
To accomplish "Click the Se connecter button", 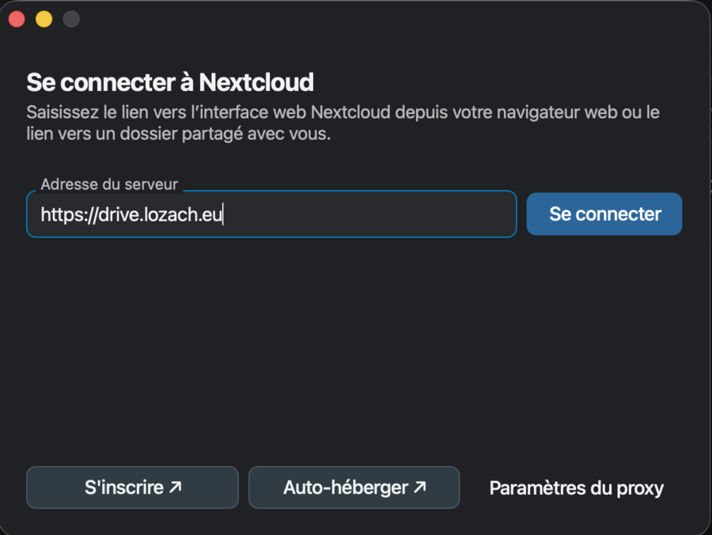I will coord(604,214).
